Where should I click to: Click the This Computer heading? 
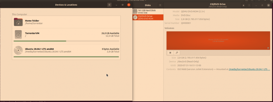coord(19,14)
